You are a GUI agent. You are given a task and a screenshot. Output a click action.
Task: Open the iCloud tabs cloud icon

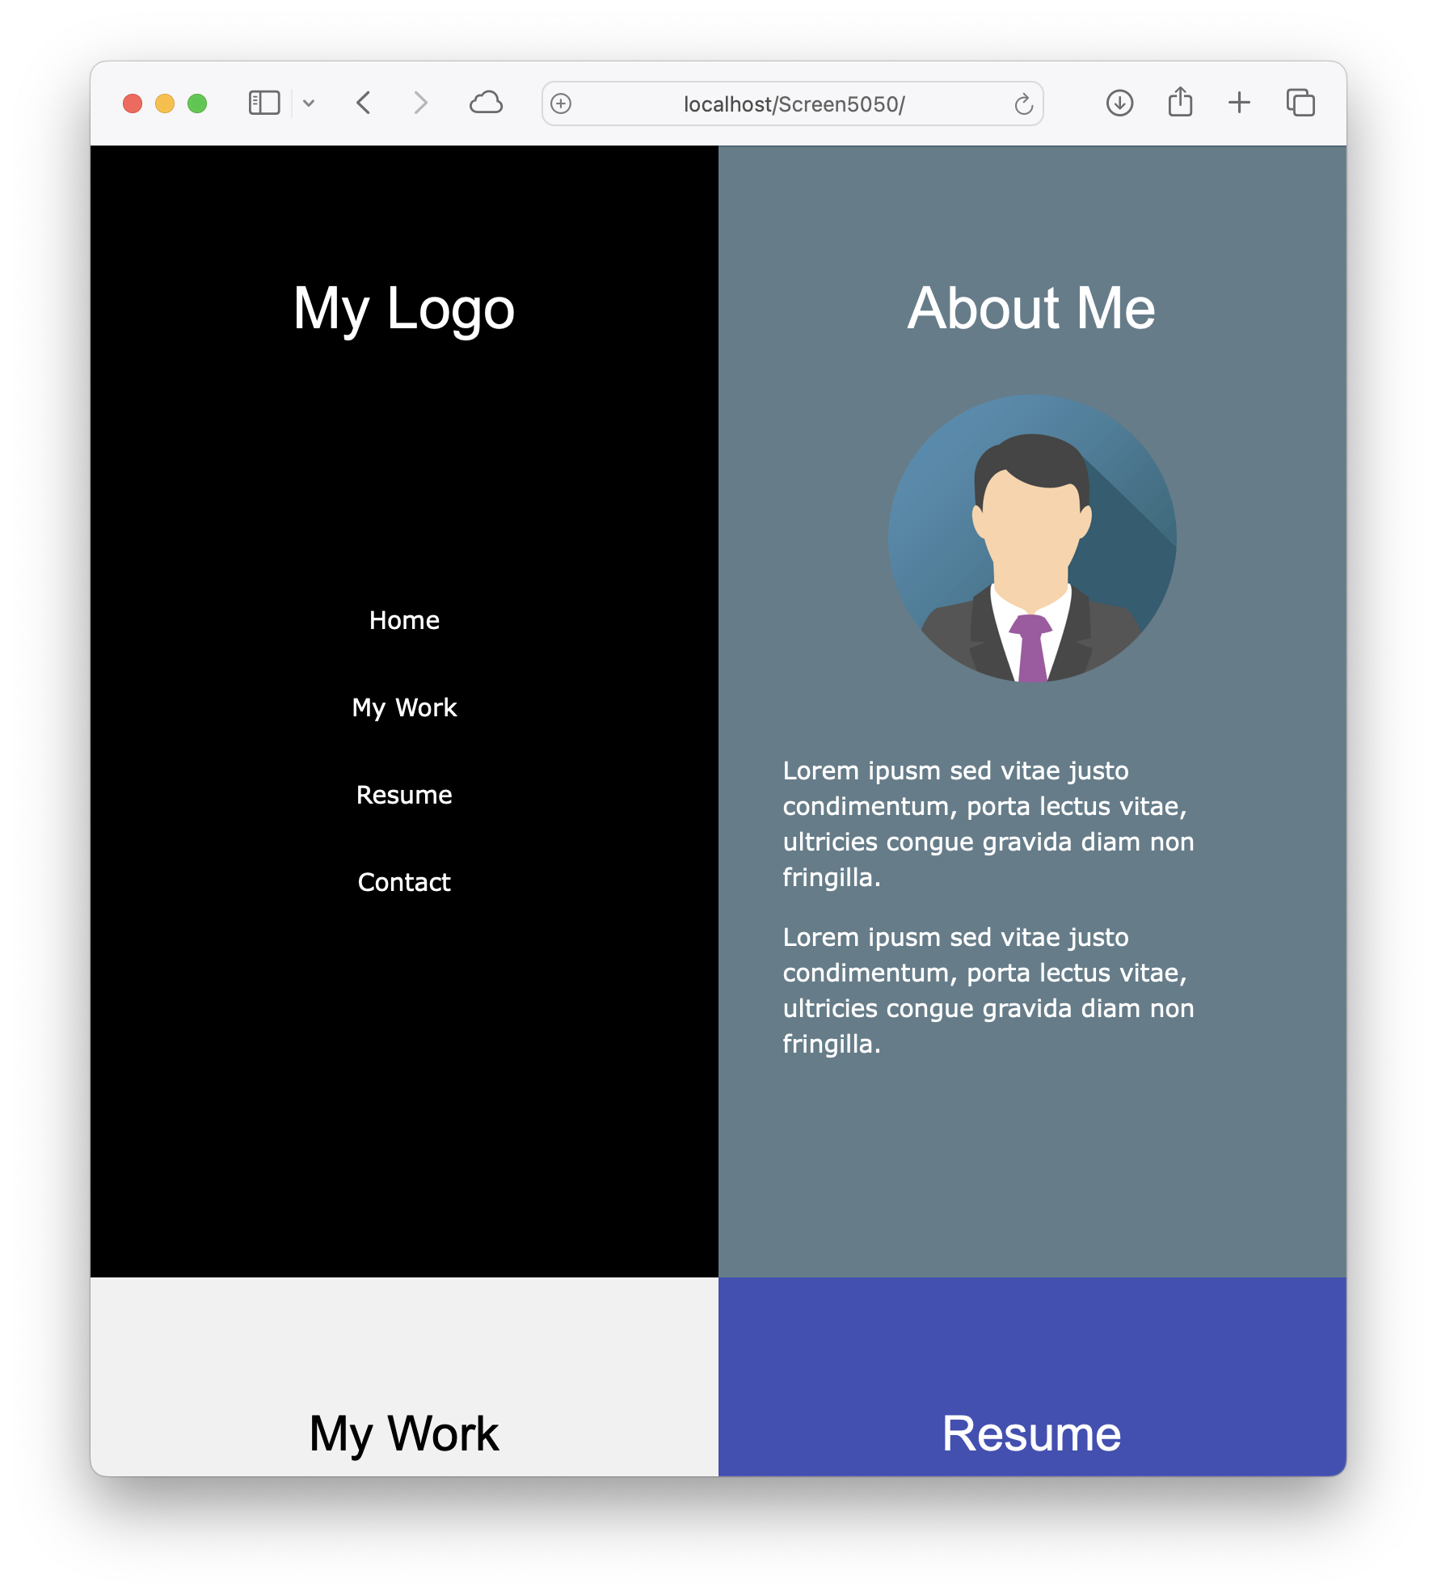pyautogui.click(x=486, y=103)
